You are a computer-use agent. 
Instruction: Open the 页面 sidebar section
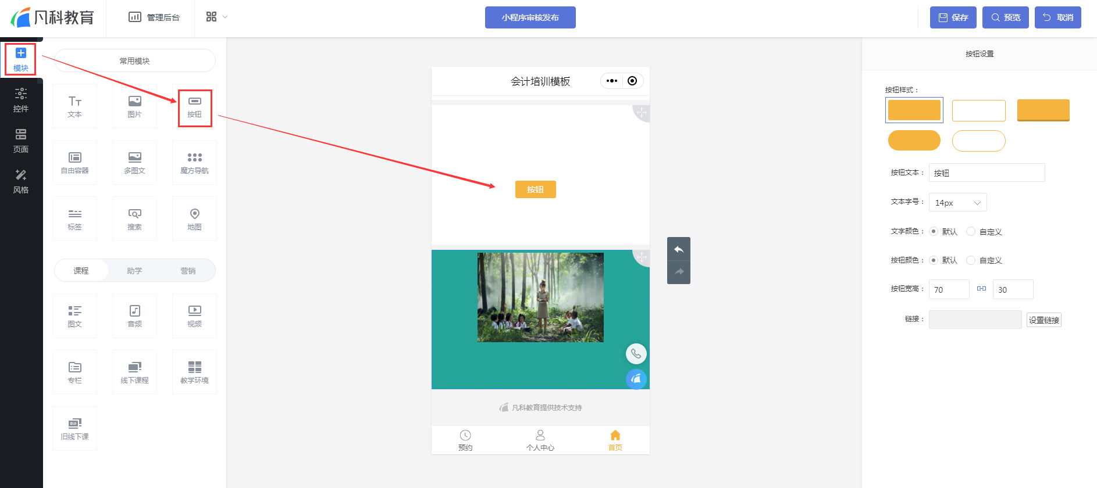21,141
